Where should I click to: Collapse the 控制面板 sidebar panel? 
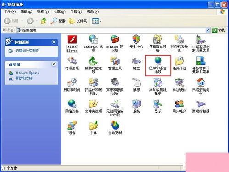coord(54,42)
